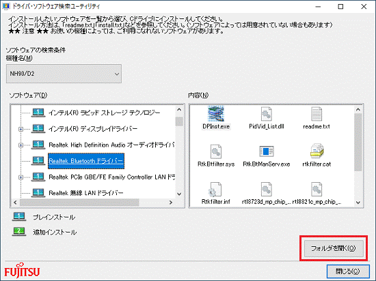Open the 機種名 NH90/D2 dropdown
The height and width of the screenshot is (281, 376).
[x=64, y=74]
